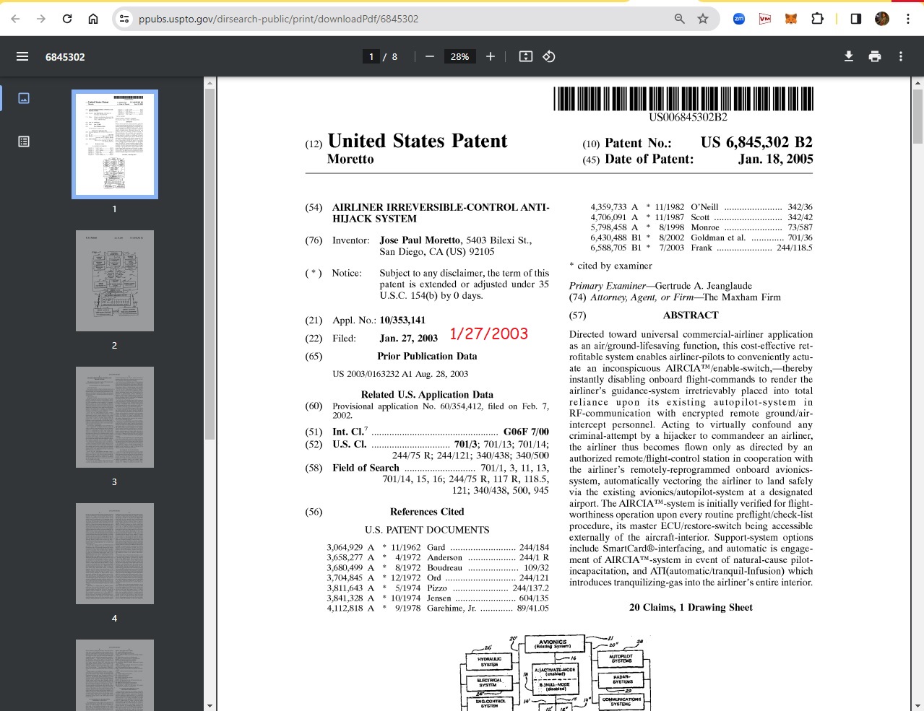Click the document scroll-down arrow
The height and width of the screenshot is (711, 924).
click(x=917, y=705)
